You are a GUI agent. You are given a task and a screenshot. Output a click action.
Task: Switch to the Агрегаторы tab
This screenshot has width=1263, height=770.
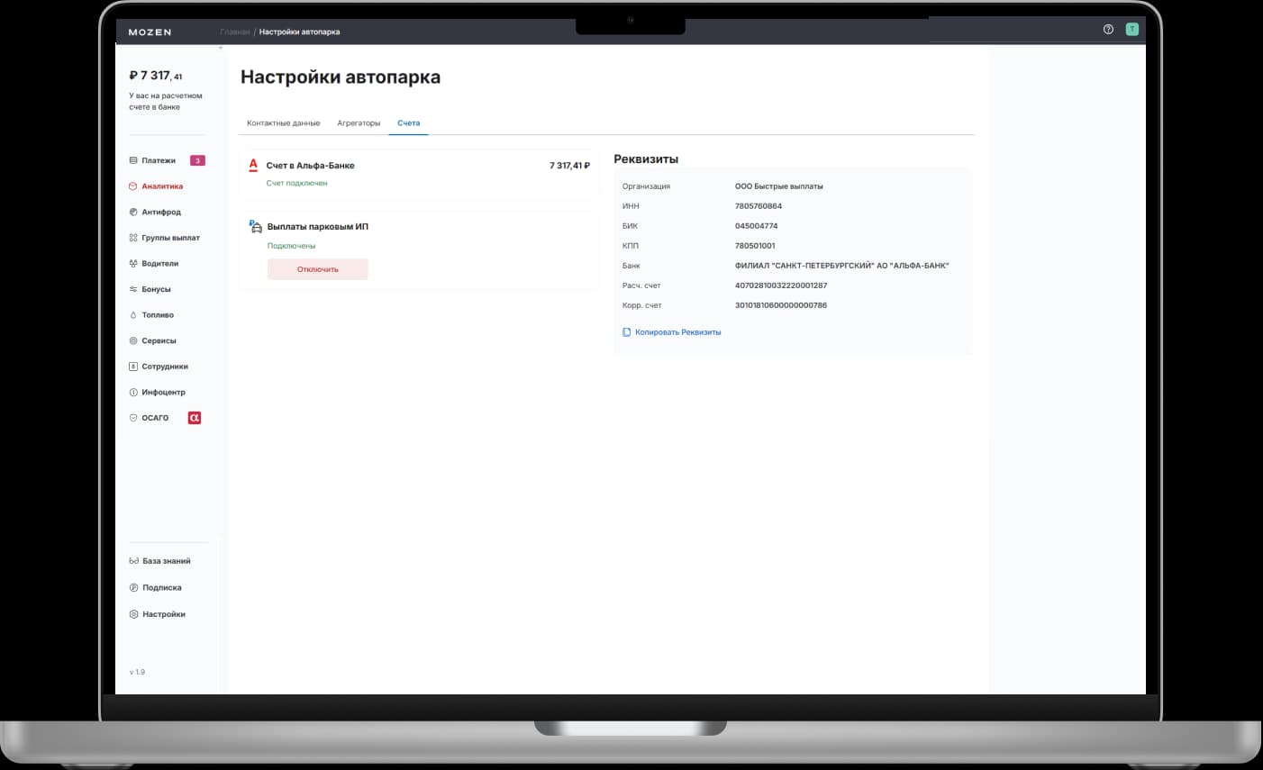click(x=359, y=123)
